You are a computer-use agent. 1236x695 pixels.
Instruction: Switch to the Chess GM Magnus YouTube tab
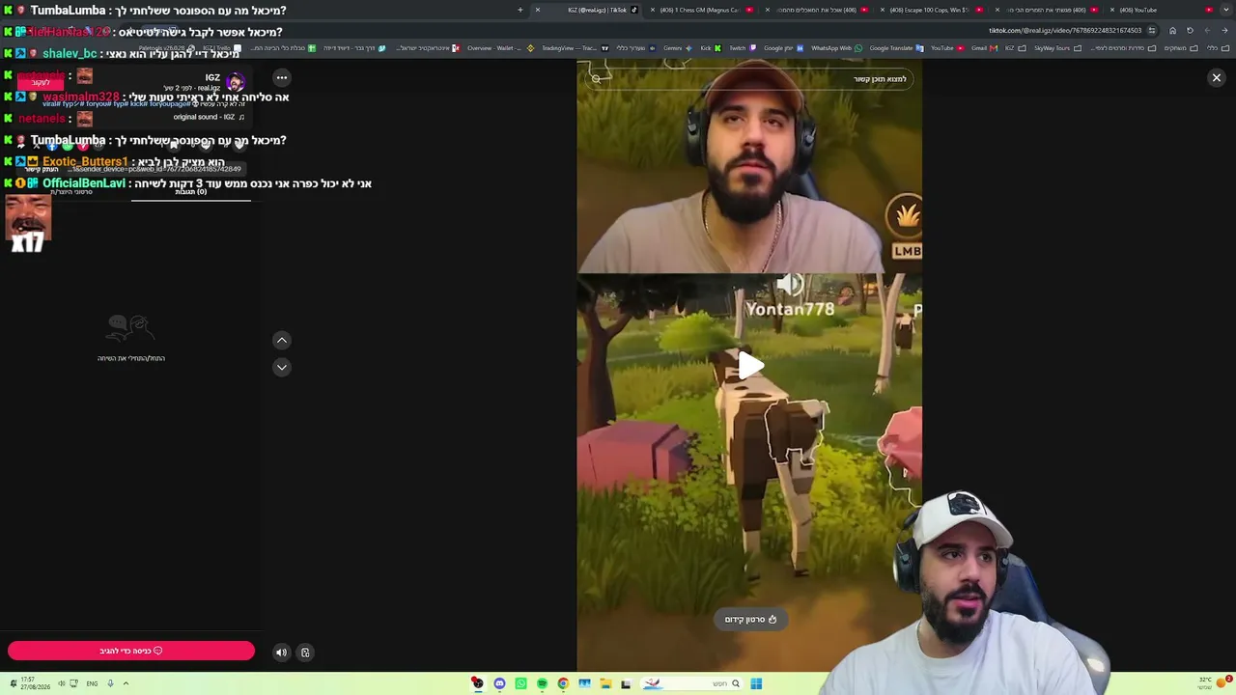click(700, 10)
